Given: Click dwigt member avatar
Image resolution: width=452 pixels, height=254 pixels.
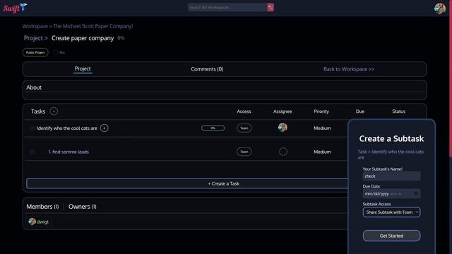Looking at the screenshot, I should [x=32, y=222].
